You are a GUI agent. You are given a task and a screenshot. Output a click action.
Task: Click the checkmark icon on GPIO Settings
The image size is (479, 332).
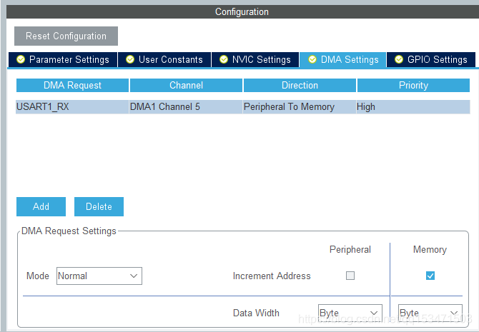tap(399, 59)
